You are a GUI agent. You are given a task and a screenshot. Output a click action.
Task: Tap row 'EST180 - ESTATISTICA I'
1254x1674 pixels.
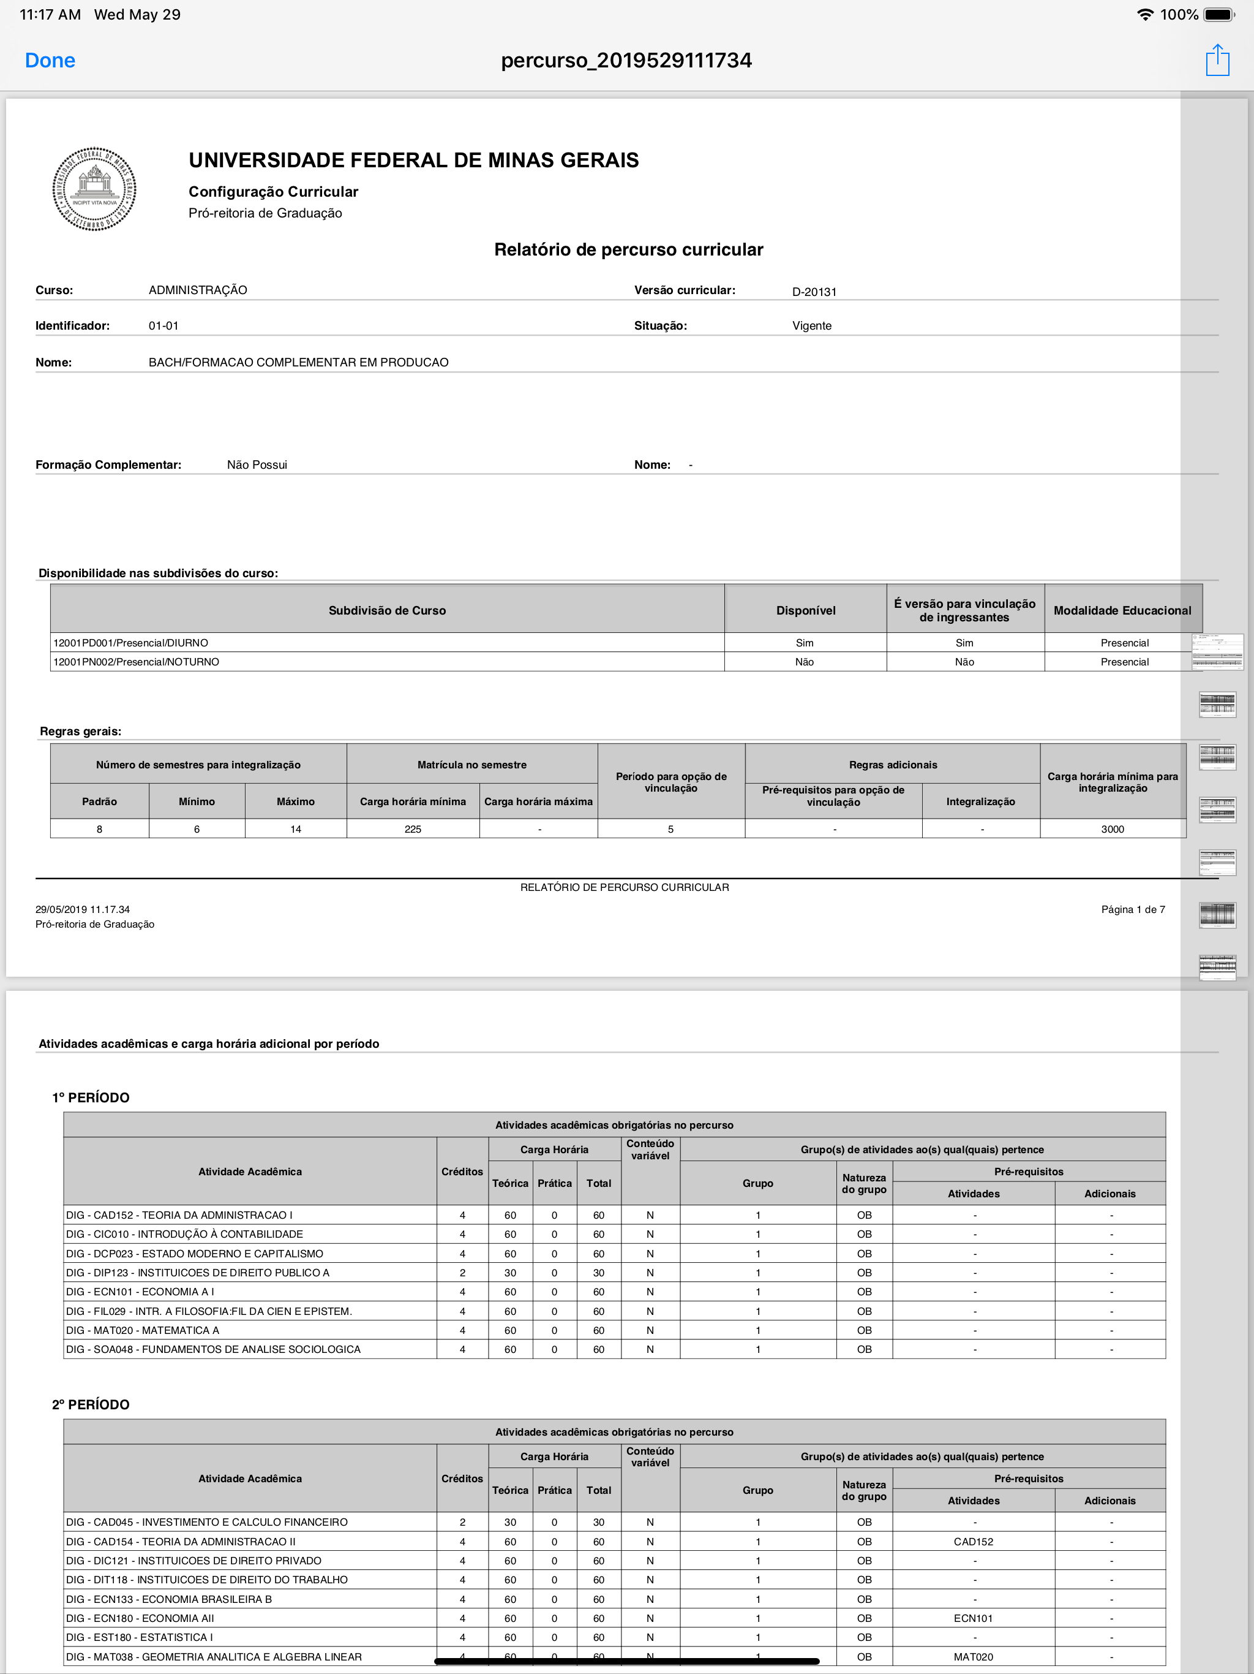[614, 1637]
